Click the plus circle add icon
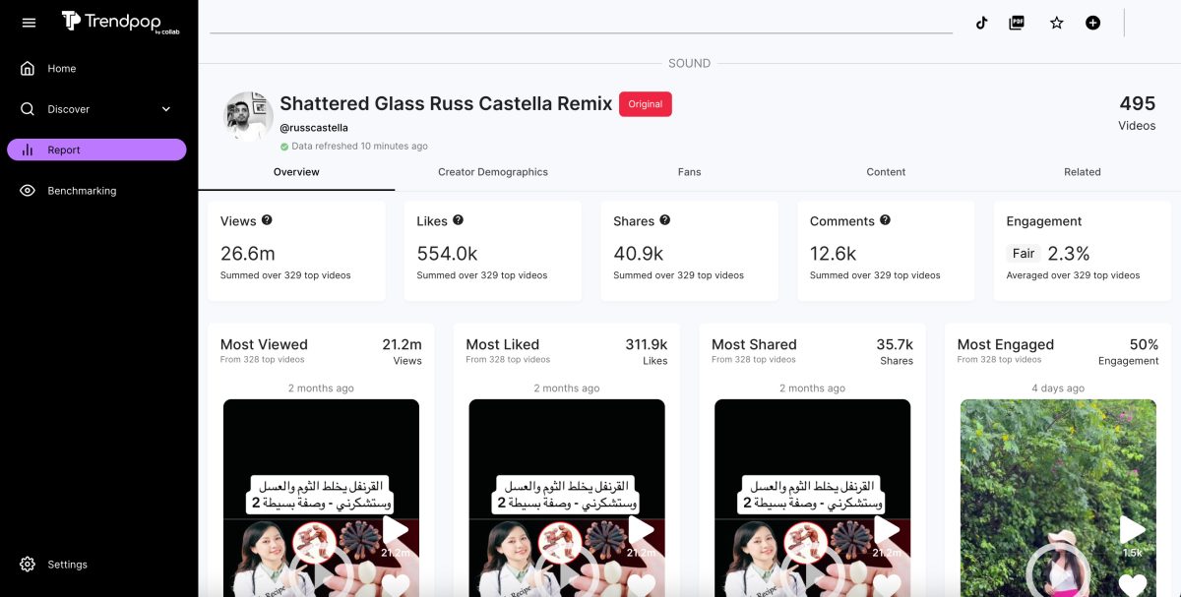The height and width of the screenshot is (597, 1181). click(x=1092, y=23)
